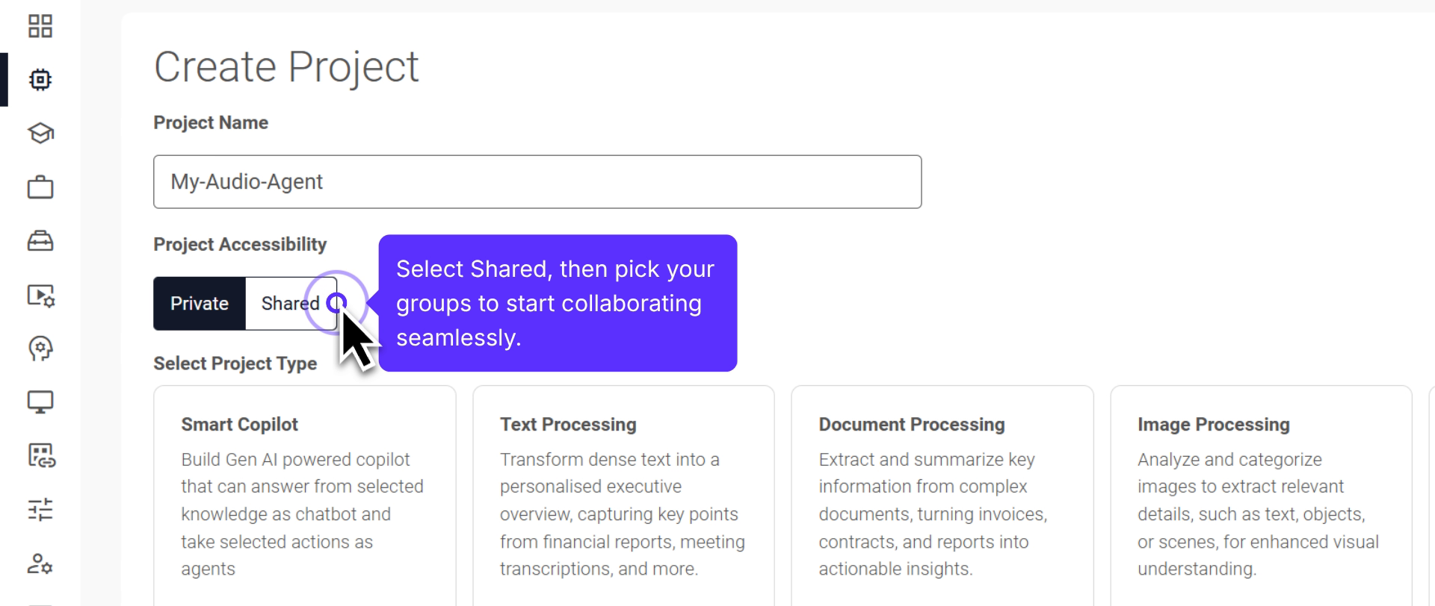Image resolution: width=1435 pixels, height=606 pixels.
Task: Click the purple Shared tooltip bubble
Action: click(x=558, y=303)
